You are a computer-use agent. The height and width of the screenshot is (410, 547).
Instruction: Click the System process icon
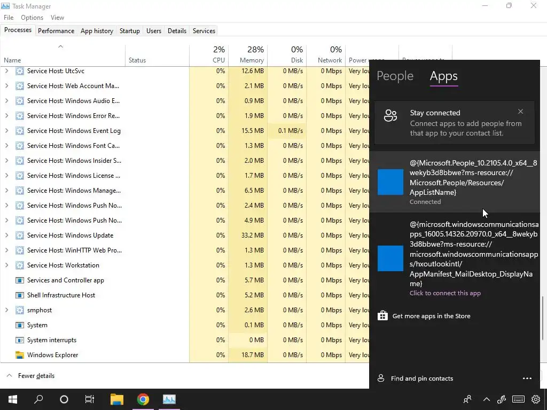pyautogui.click(x=20, y=325)
